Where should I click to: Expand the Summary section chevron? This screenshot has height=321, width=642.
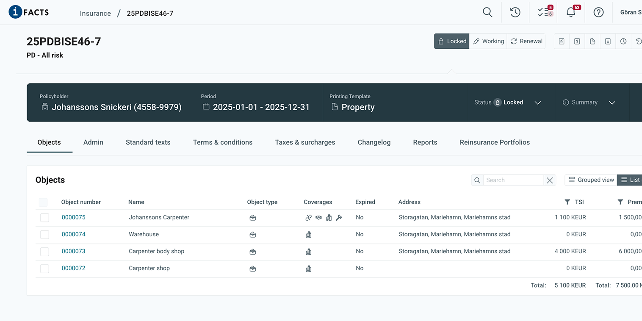click(x=612, y=102)
